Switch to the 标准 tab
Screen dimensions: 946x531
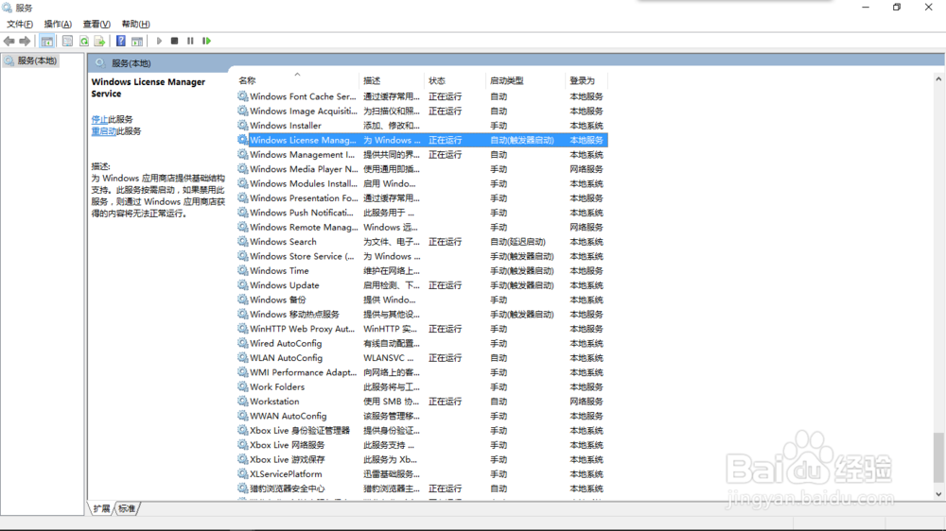click(127, 508)
